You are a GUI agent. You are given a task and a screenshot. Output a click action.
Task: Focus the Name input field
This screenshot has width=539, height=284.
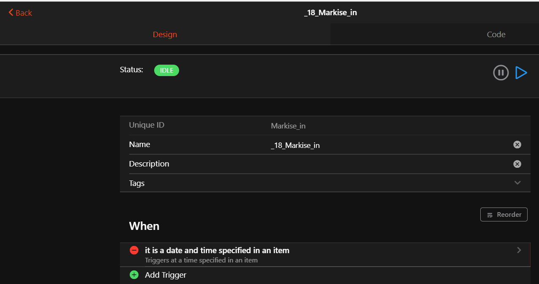pos(380,145)
